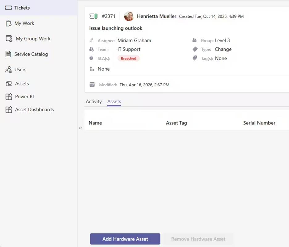Click the Remove Hardware Asset button
The width and height of the screenshot is (289, 247).
(x=198, y=239)
